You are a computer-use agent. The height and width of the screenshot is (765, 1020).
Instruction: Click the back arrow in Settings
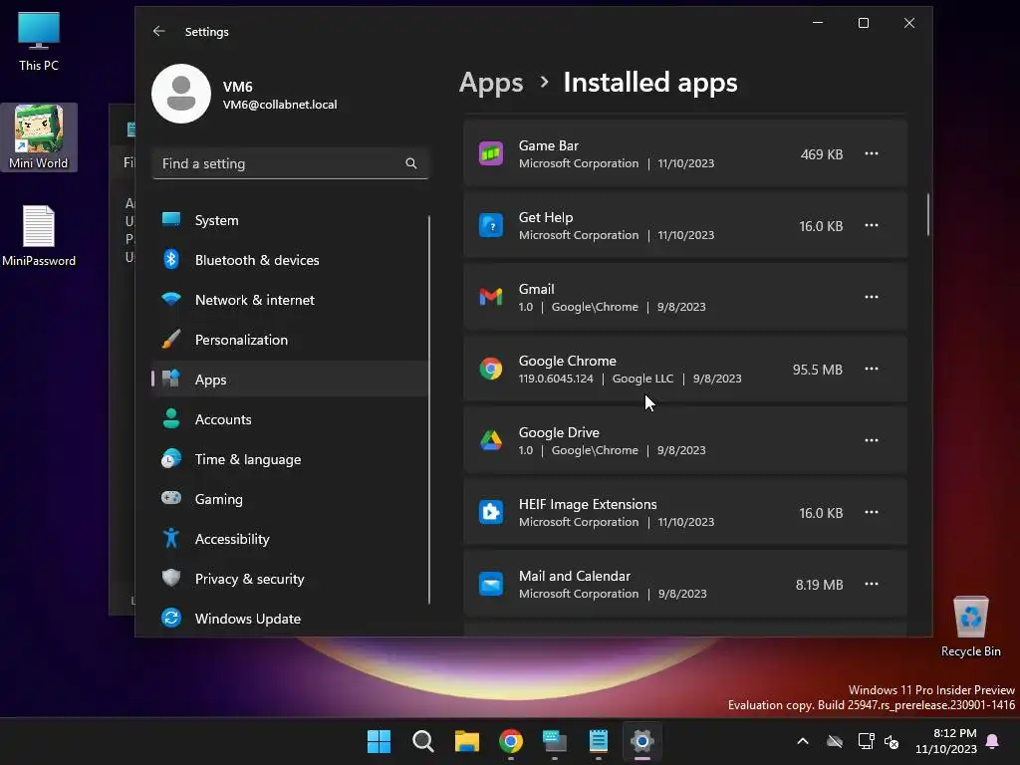pyautogui.click(x=158, y=31)
